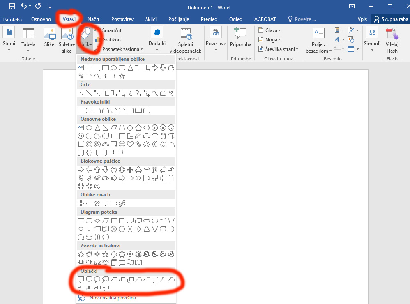
Task: Open the ACROBAT tab
Action: coord(265,19)
